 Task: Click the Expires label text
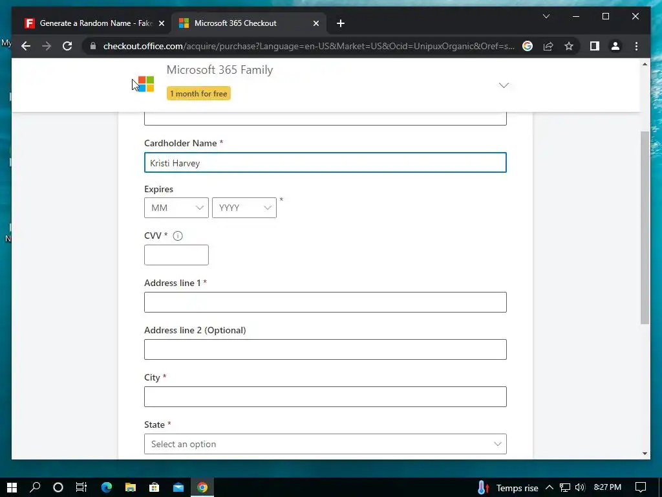pyautogui.click(x=159, y=189)
